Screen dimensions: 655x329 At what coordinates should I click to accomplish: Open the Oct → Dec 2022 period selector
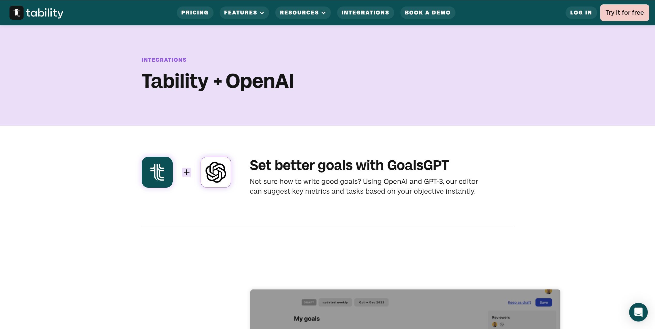(x=371, y=302)
